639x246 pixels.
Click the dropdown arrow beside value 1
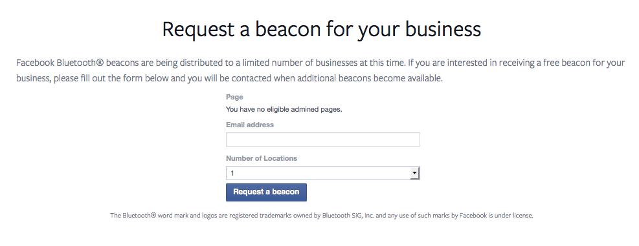click(x=414, y=173)
